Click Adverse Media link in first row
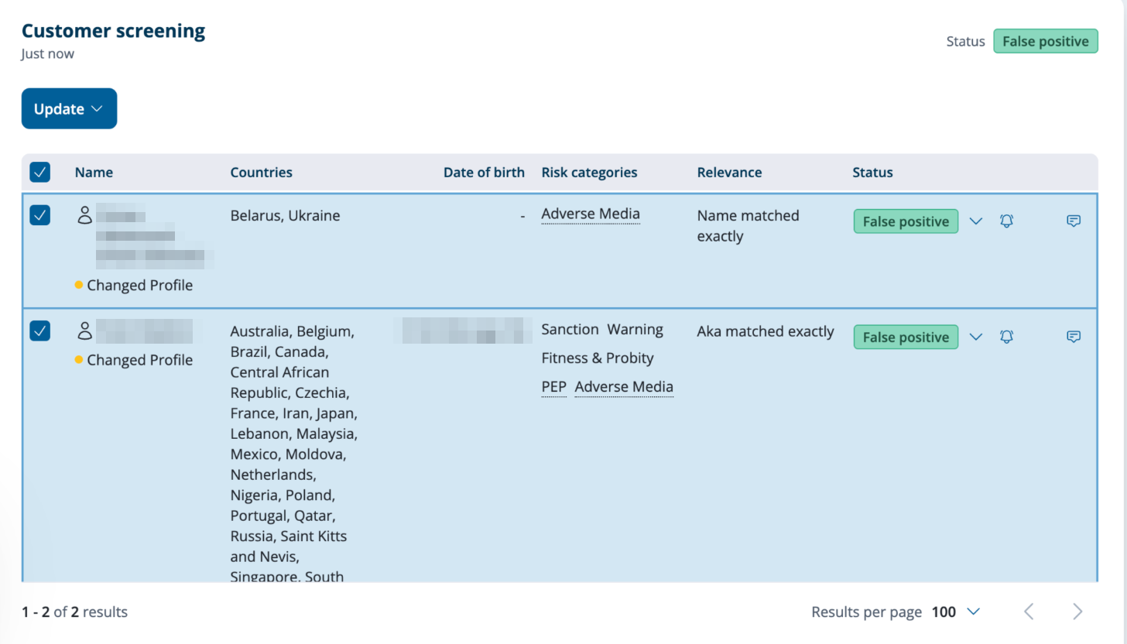Screen dimensions: 1127x644 click(x=591, y=214)
